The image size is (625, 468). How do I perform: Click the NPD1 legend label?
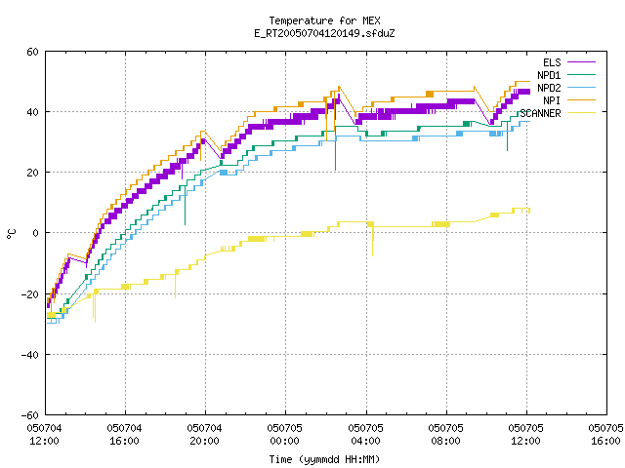pos(549,75)
